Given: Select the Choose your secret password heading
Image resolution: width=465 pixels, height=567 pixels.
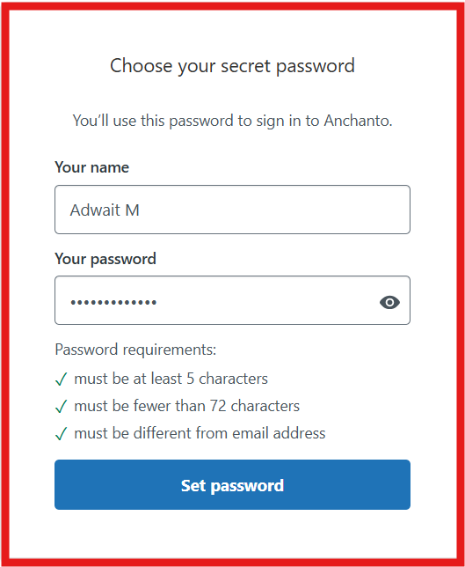Looking at the screenshot, I should [232, 66].
